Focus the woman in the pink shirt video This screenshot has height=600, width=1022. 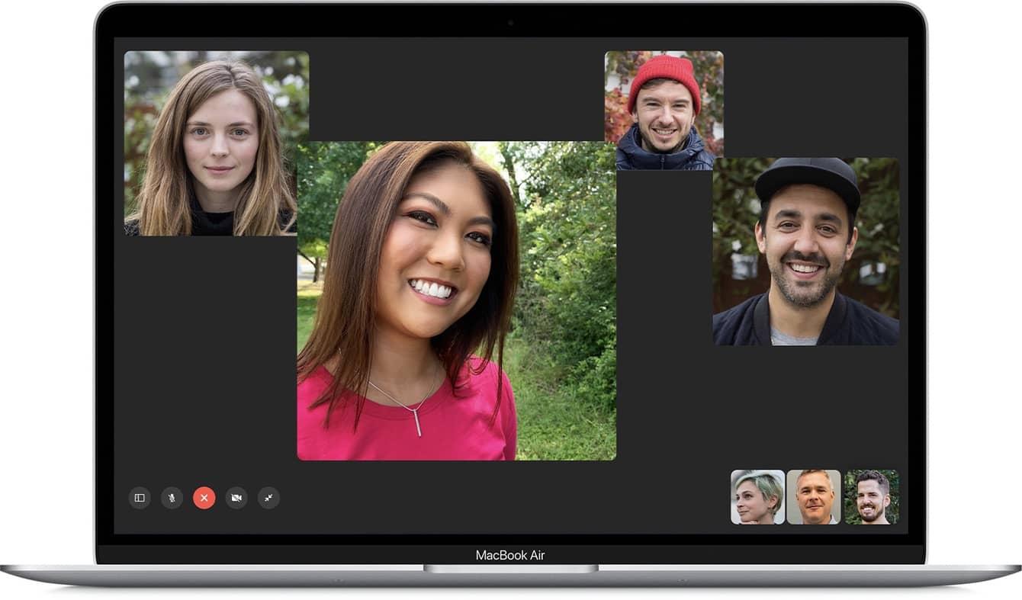point(456,300)
